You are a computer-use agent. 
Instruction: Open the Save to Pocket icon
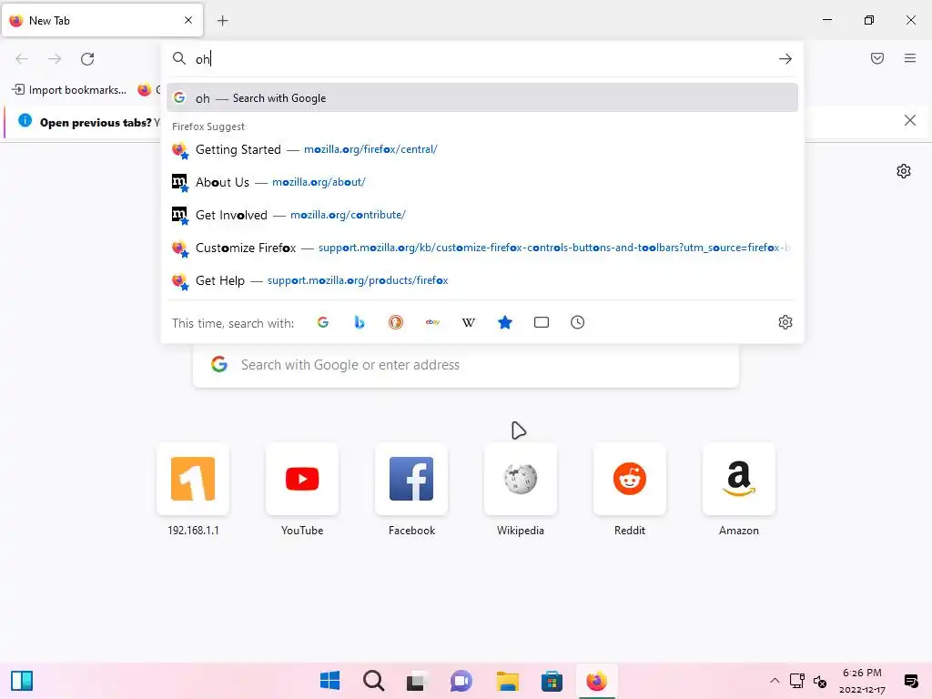(x=877, y=58)
